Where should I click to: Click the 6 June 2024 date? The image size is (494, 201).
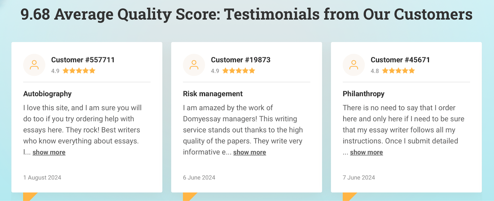(x=199, y=177)
